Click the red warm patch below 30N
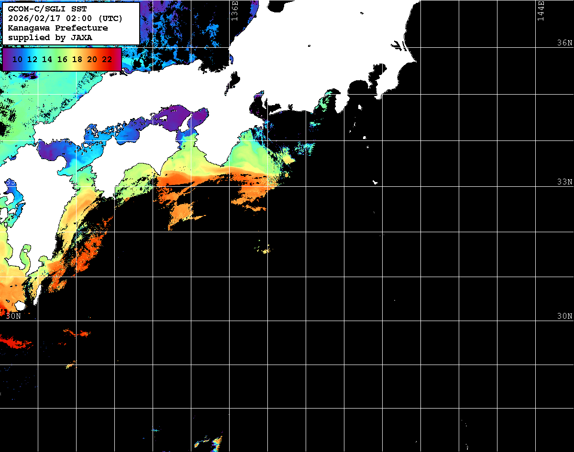Viewport: 574px width, 452px height. (14, 342)
